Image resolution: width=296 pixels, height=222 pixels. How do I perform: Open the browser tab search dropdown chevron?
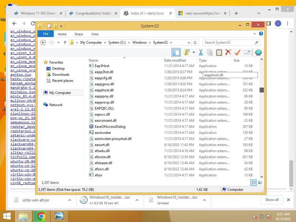pos(259,13)
